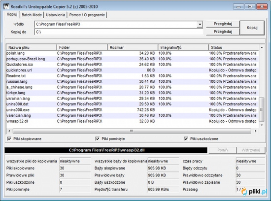Click the horizontal scrollbar left arrow
This screenshot has height=201, width=271.
click(x=9, y=131)
